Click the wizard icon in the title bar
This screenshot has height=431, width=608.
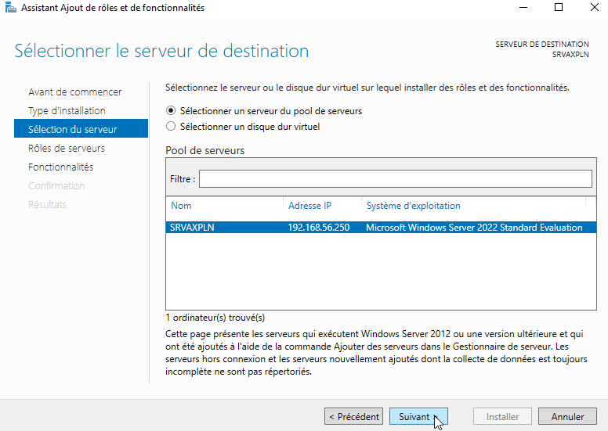pyautogui.click(x=10, y=7)
